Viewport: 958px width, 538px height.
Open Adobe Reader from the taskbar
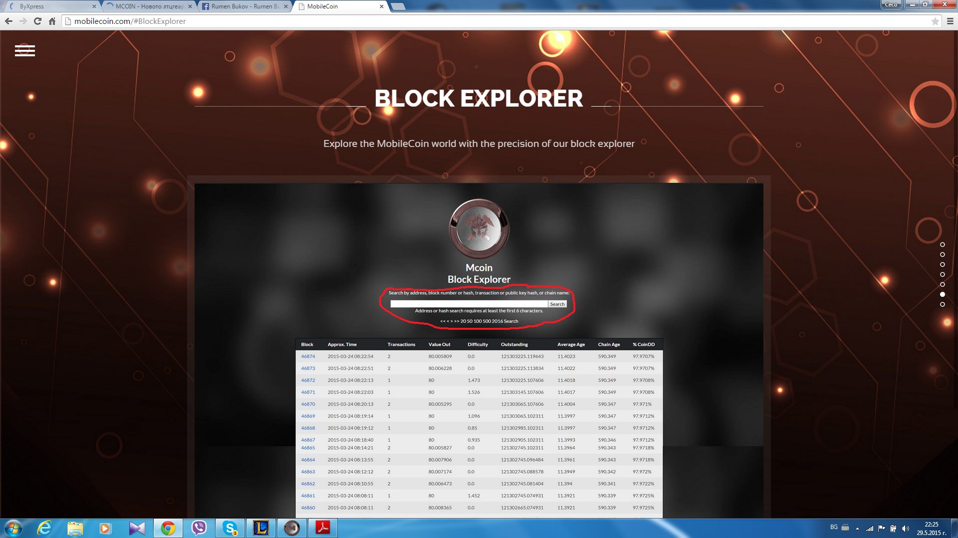pos(323,528)
